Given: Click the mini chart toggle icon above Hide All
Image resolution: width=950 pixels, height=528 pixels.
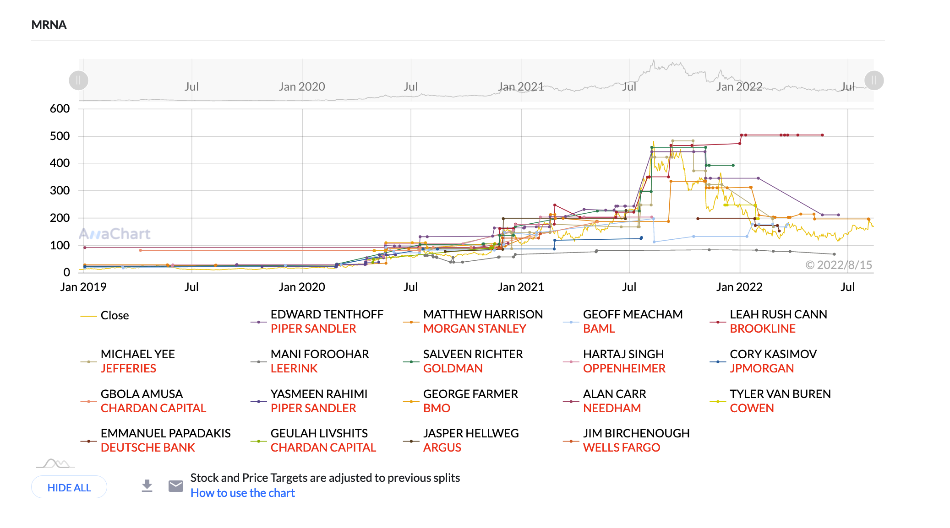Looking at the screenshot, I should coord(55,463).
